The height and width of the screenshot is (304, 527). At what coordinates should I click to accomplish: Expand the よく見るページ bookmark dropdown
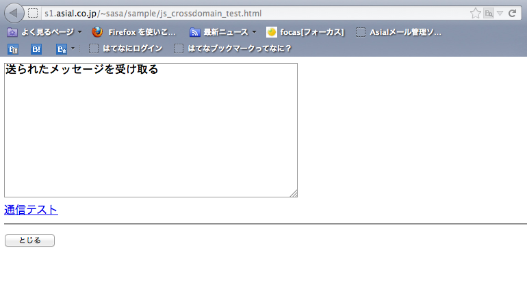tap(79, 32)
